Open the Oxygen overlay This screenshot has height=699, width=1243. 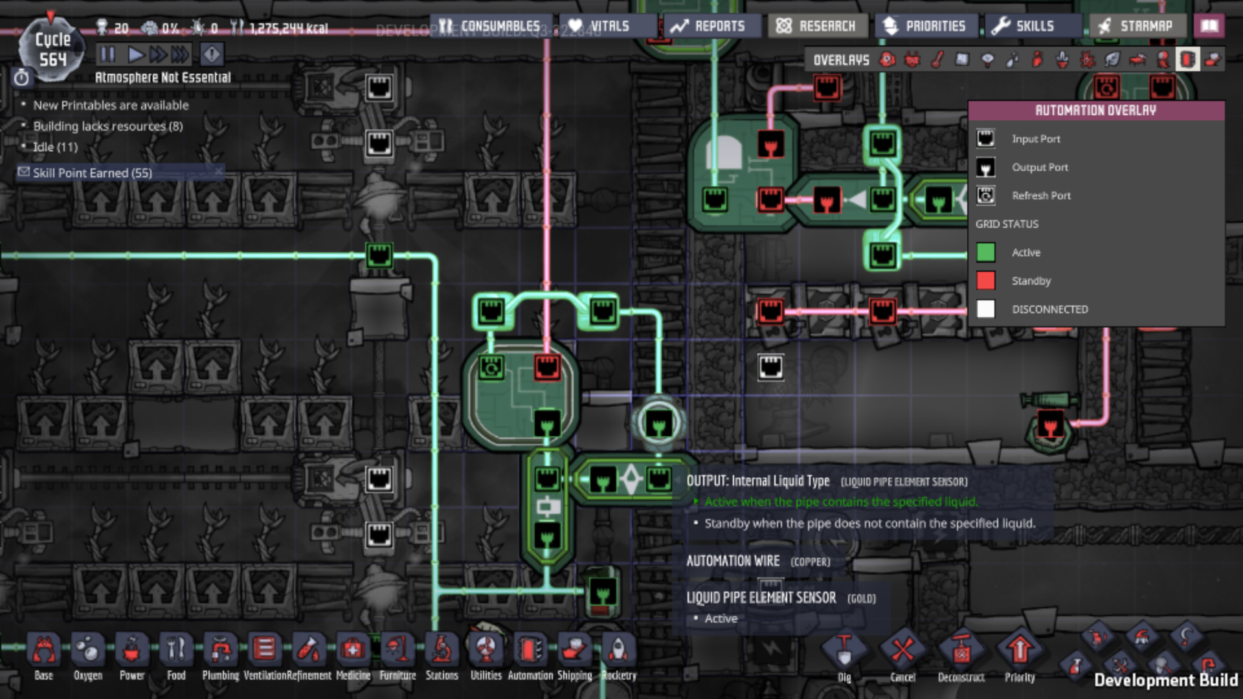(x=888, y=60)
